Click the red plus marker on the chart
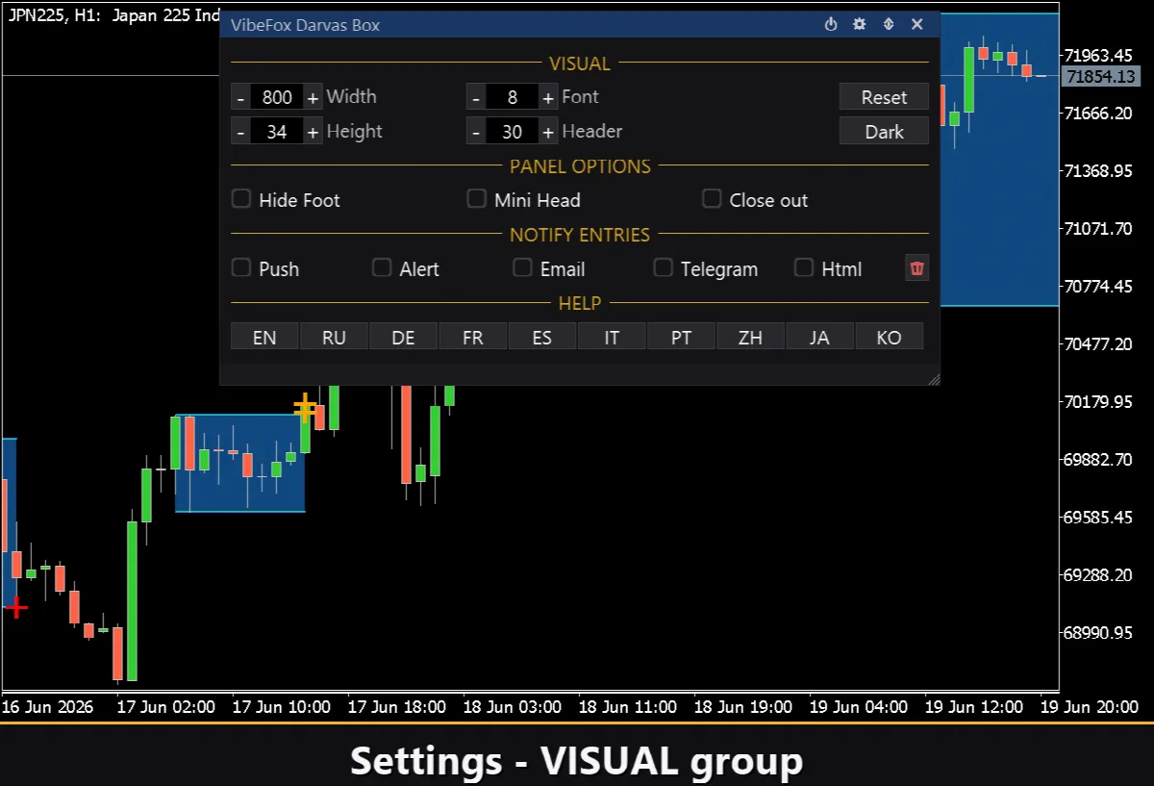Viewport: 1154px width, 786px height. [16, 607]
